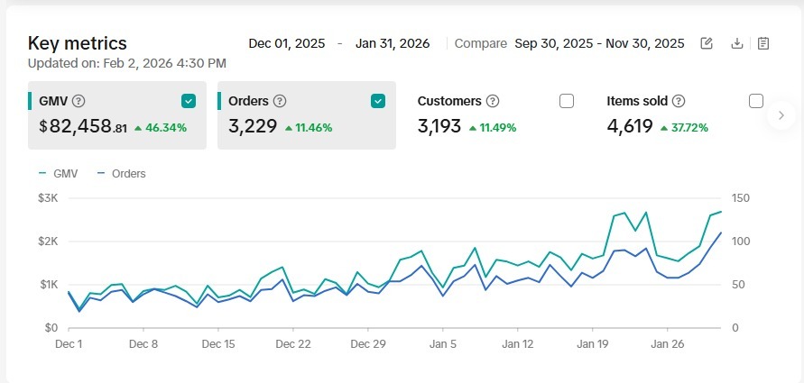Click the Items sold help icon

679,101
